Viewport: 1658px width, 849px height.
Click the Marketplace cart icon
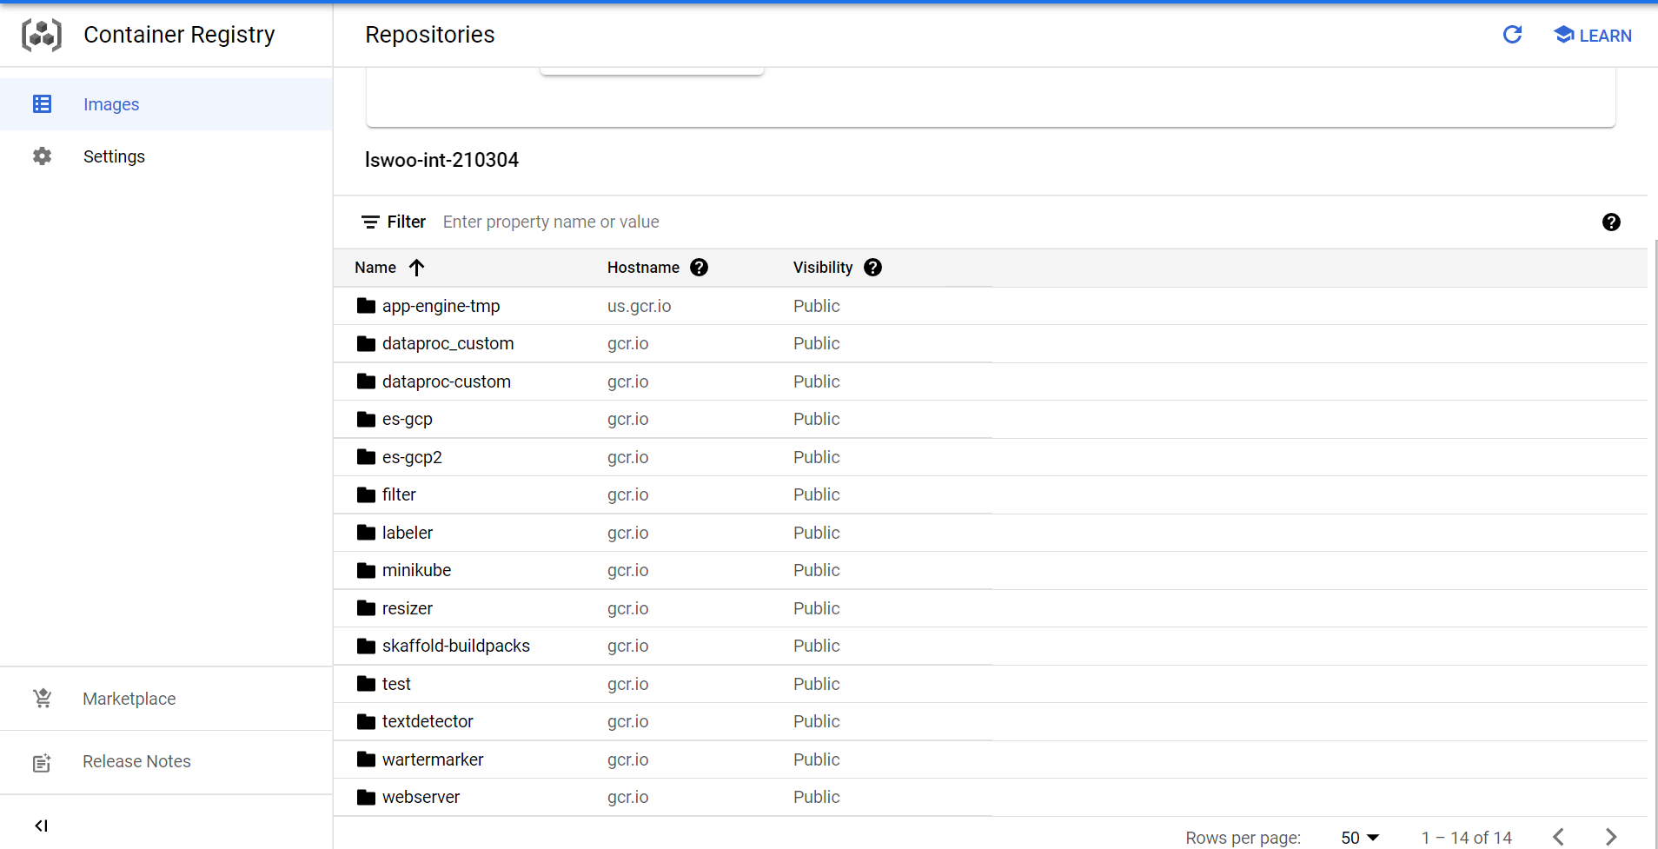pyautogui.click(x=42, y=698)
